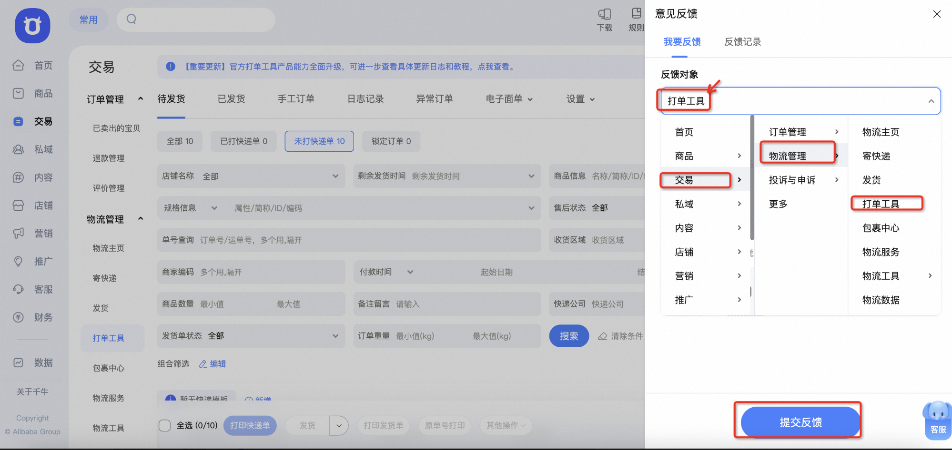Image resolution: width=952 pixels, height=450 pixels.
Task: Open 首页 home icon in sidebar
Action: point(18,65)
